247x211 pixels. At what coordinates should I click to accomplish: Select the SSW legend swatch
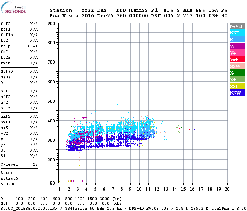point(237,66)
